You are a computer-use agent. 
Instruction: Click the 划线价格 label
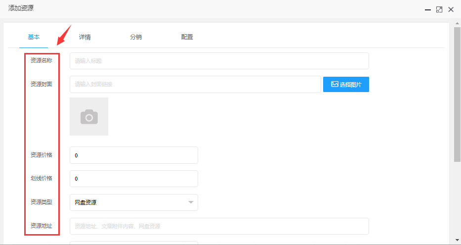tap(41, 179)
